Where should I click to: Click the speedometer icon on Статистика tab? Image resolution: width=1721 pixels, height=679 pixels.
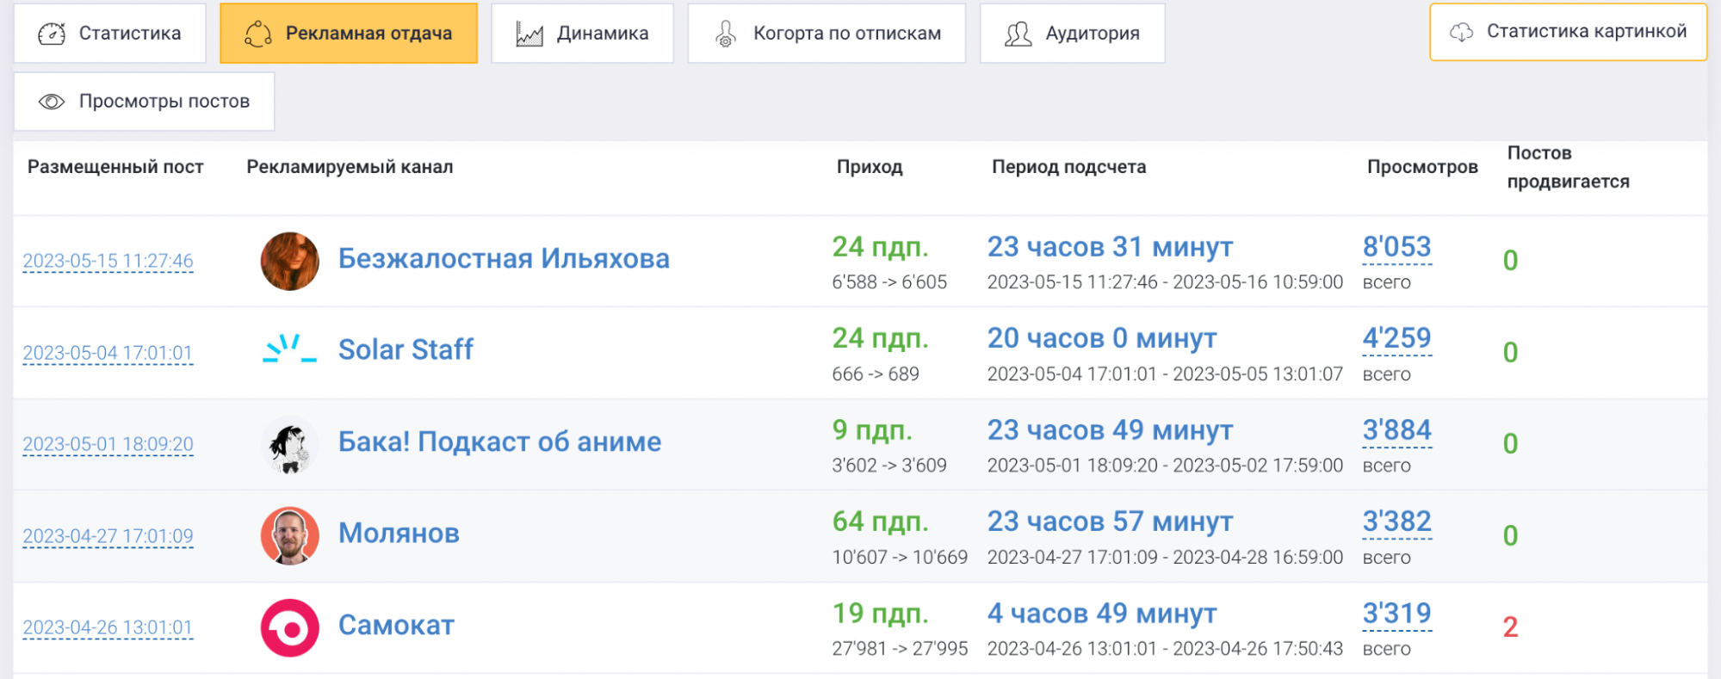pos(52,34)
